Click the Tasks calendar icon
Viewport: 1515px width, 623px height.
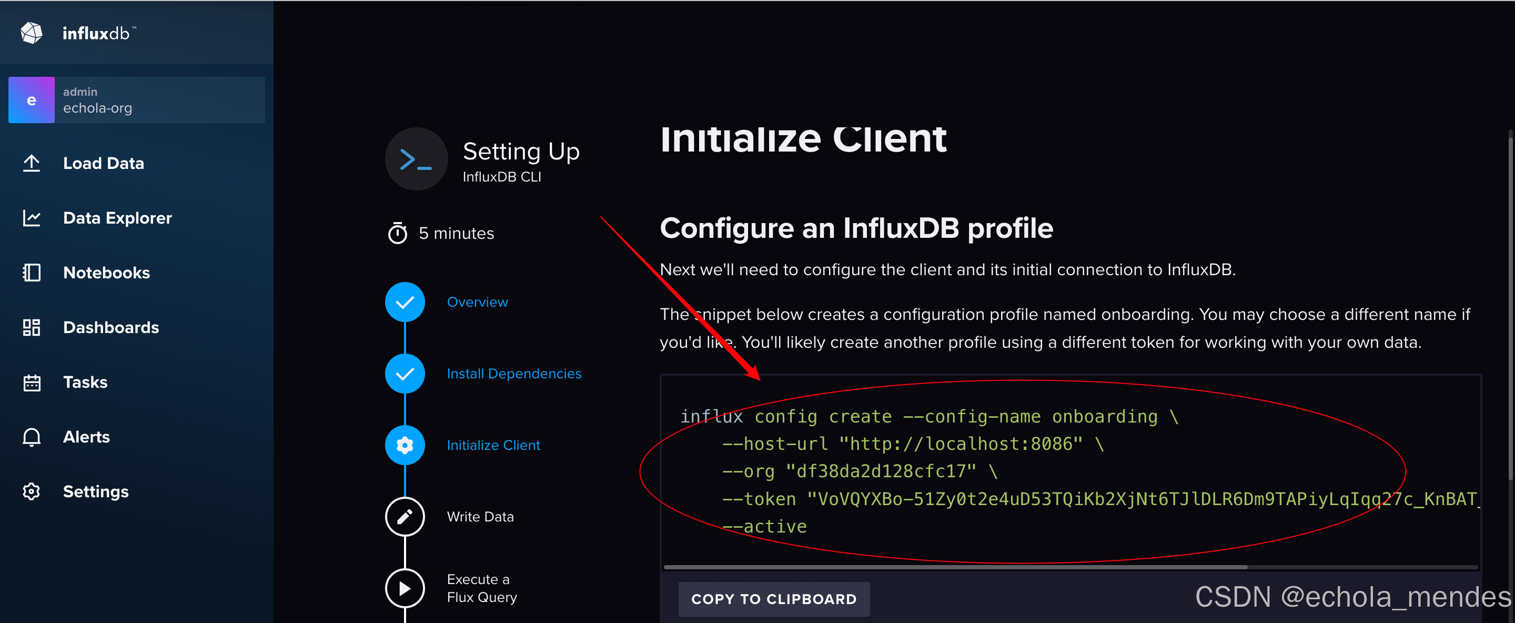pos(32,383)
